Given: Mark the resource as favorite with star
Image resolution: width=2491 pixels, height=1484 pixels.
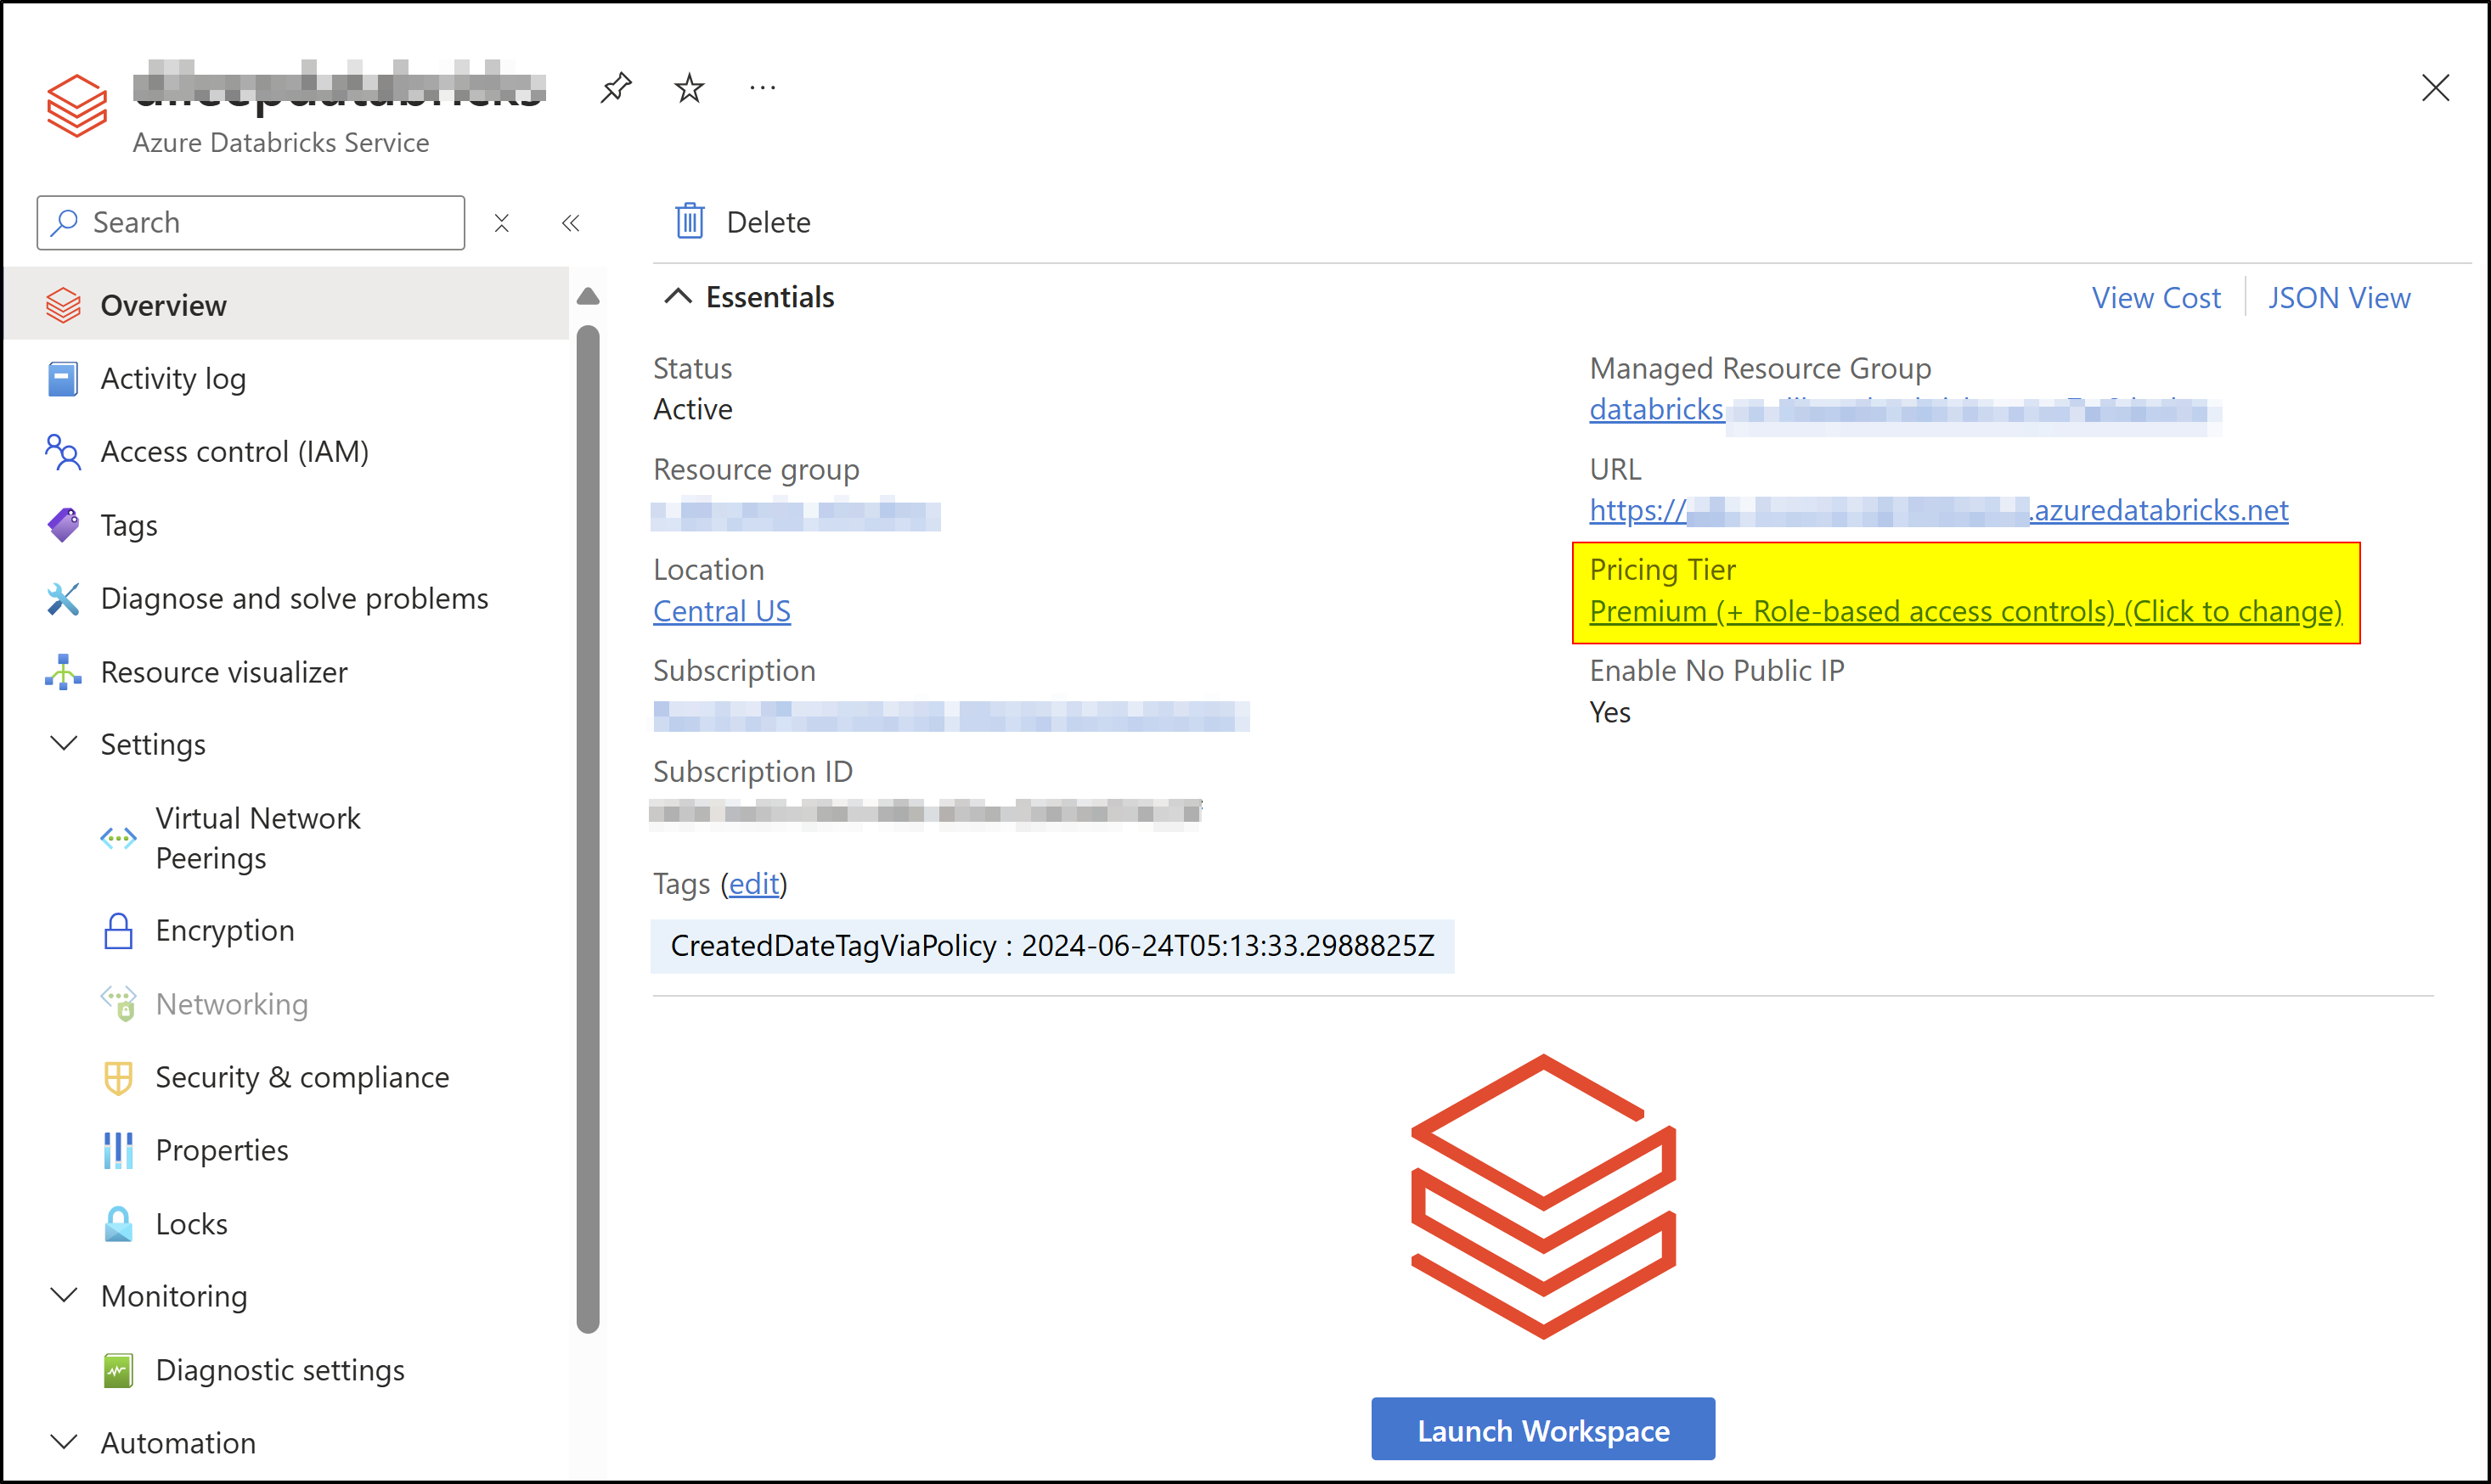Looking at the screenshot, I should pos(690,88).
